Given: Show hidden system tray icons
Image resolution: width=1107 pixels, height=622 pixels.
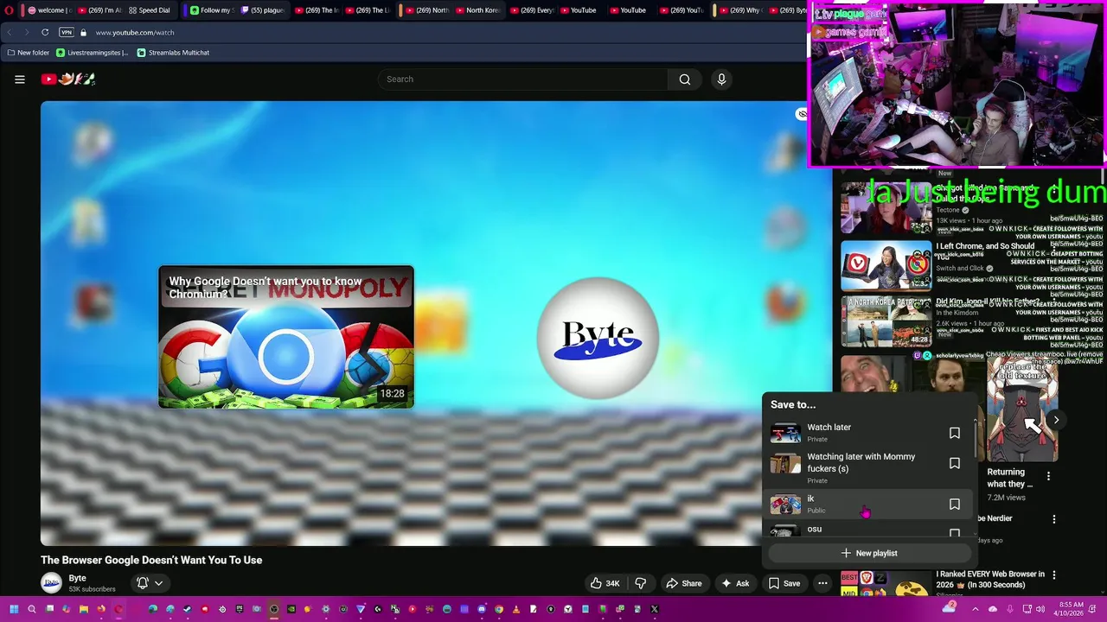Looking at the screenshot, I should 974,609.
